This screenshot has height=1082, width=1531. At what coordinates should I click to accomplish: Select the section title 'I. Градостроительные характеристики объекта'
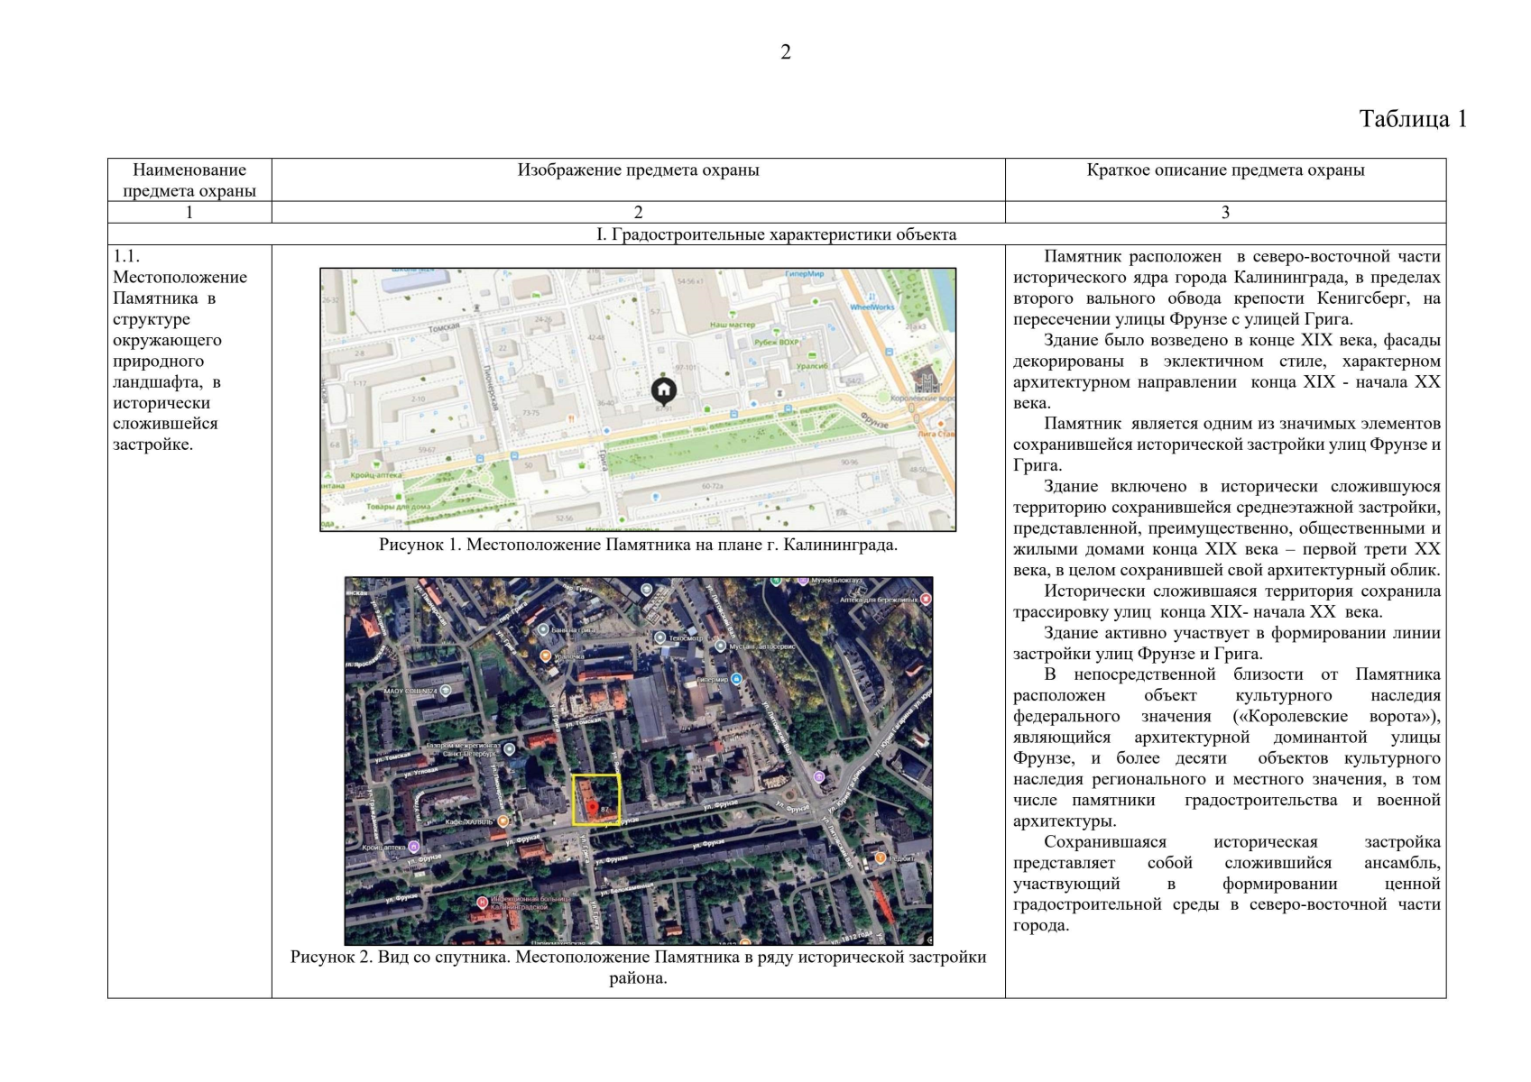(777, 234)
